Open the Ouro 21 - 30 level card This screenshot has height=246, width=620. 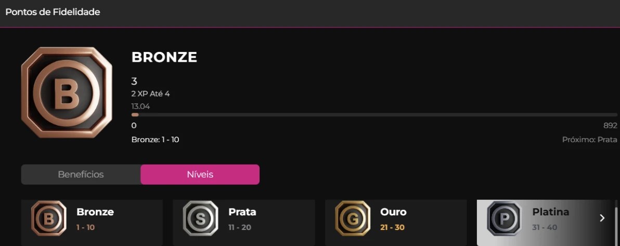pyautogui.click(x=396, y=223)
